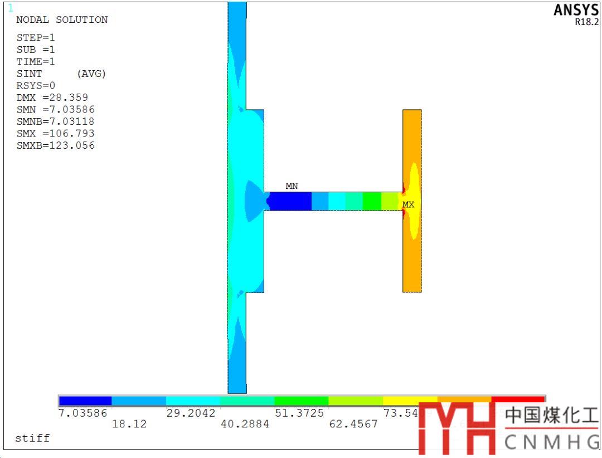The image size is (602, 458).
Task: Click the cyan legend color band
Action: pyautogui.click(x=193, y=401)
